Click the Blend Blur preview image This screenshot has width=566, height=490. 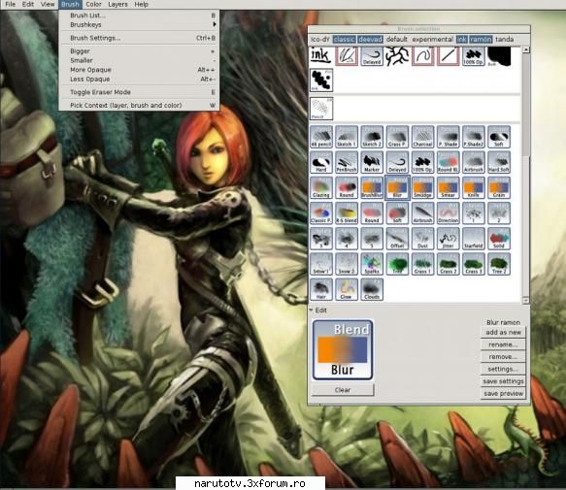tap(342, 349)
